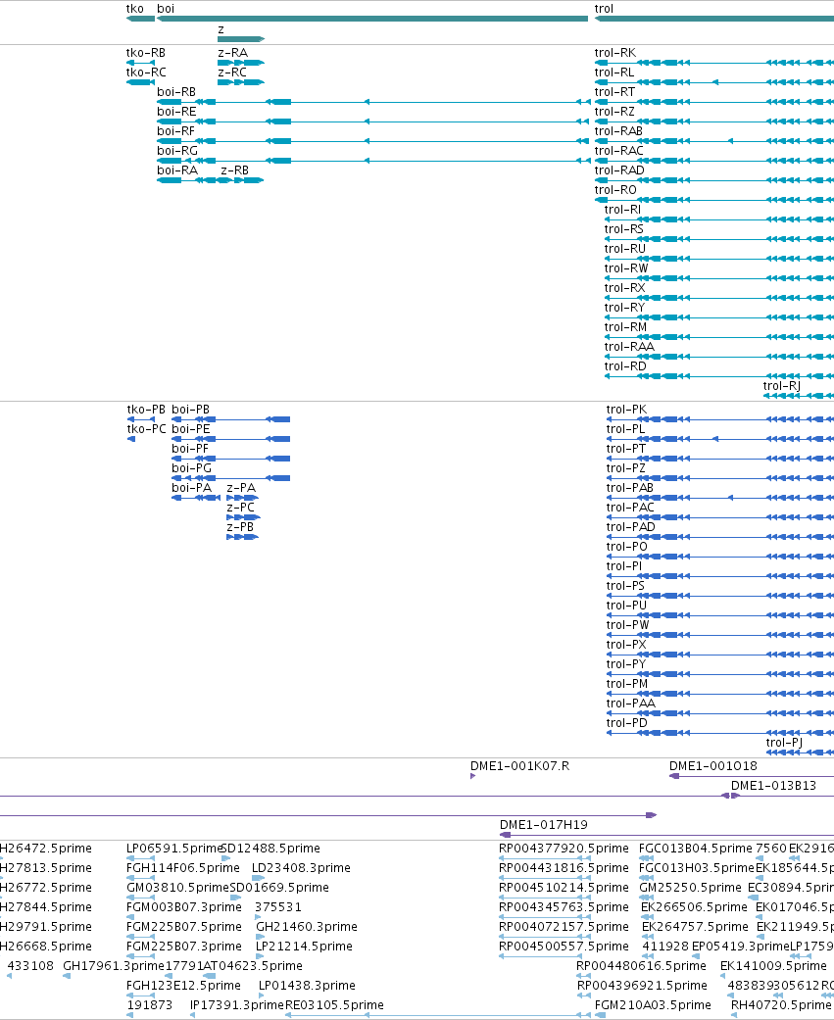This screenshot has width=834, height=1020.
Task: Click the tko gene label
Action: tap(134, 9)
